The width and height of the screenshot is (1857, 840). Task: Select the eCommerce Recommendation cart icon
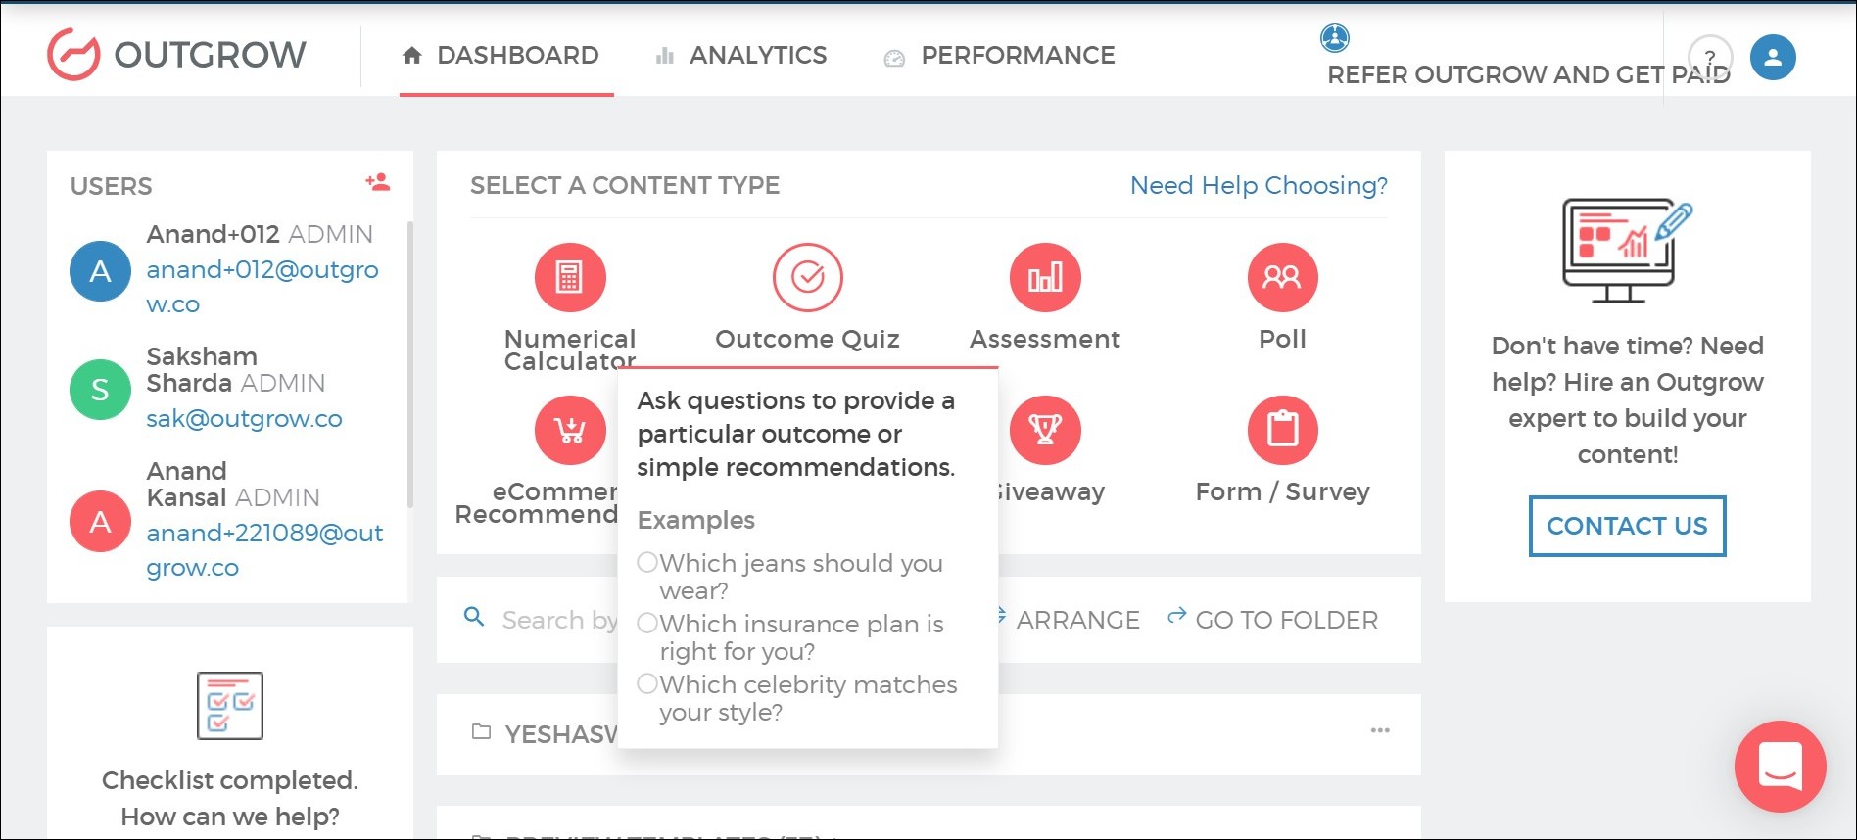(570, 430)
